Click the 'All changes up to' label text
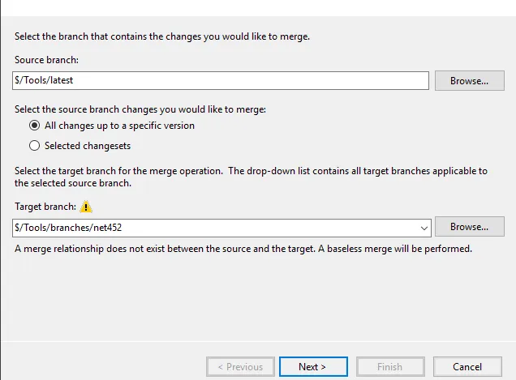The width and height of the screenshot is (516, 380). pos(119,126)
